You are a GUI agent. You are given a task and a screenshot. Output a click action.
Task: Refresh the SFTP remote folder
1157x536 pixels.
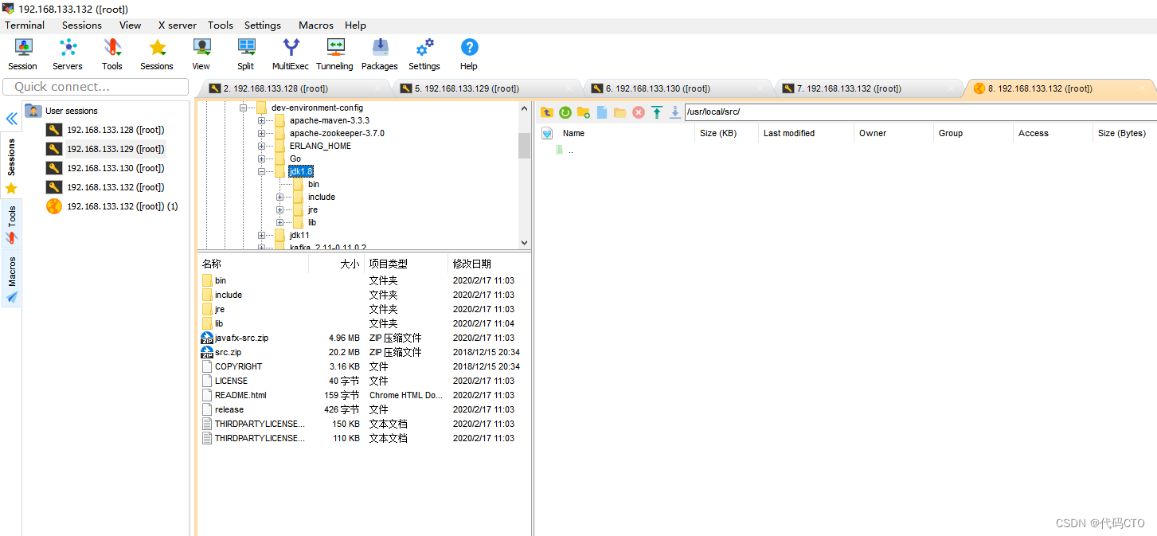pyautogui.click(x=565, y=112)
